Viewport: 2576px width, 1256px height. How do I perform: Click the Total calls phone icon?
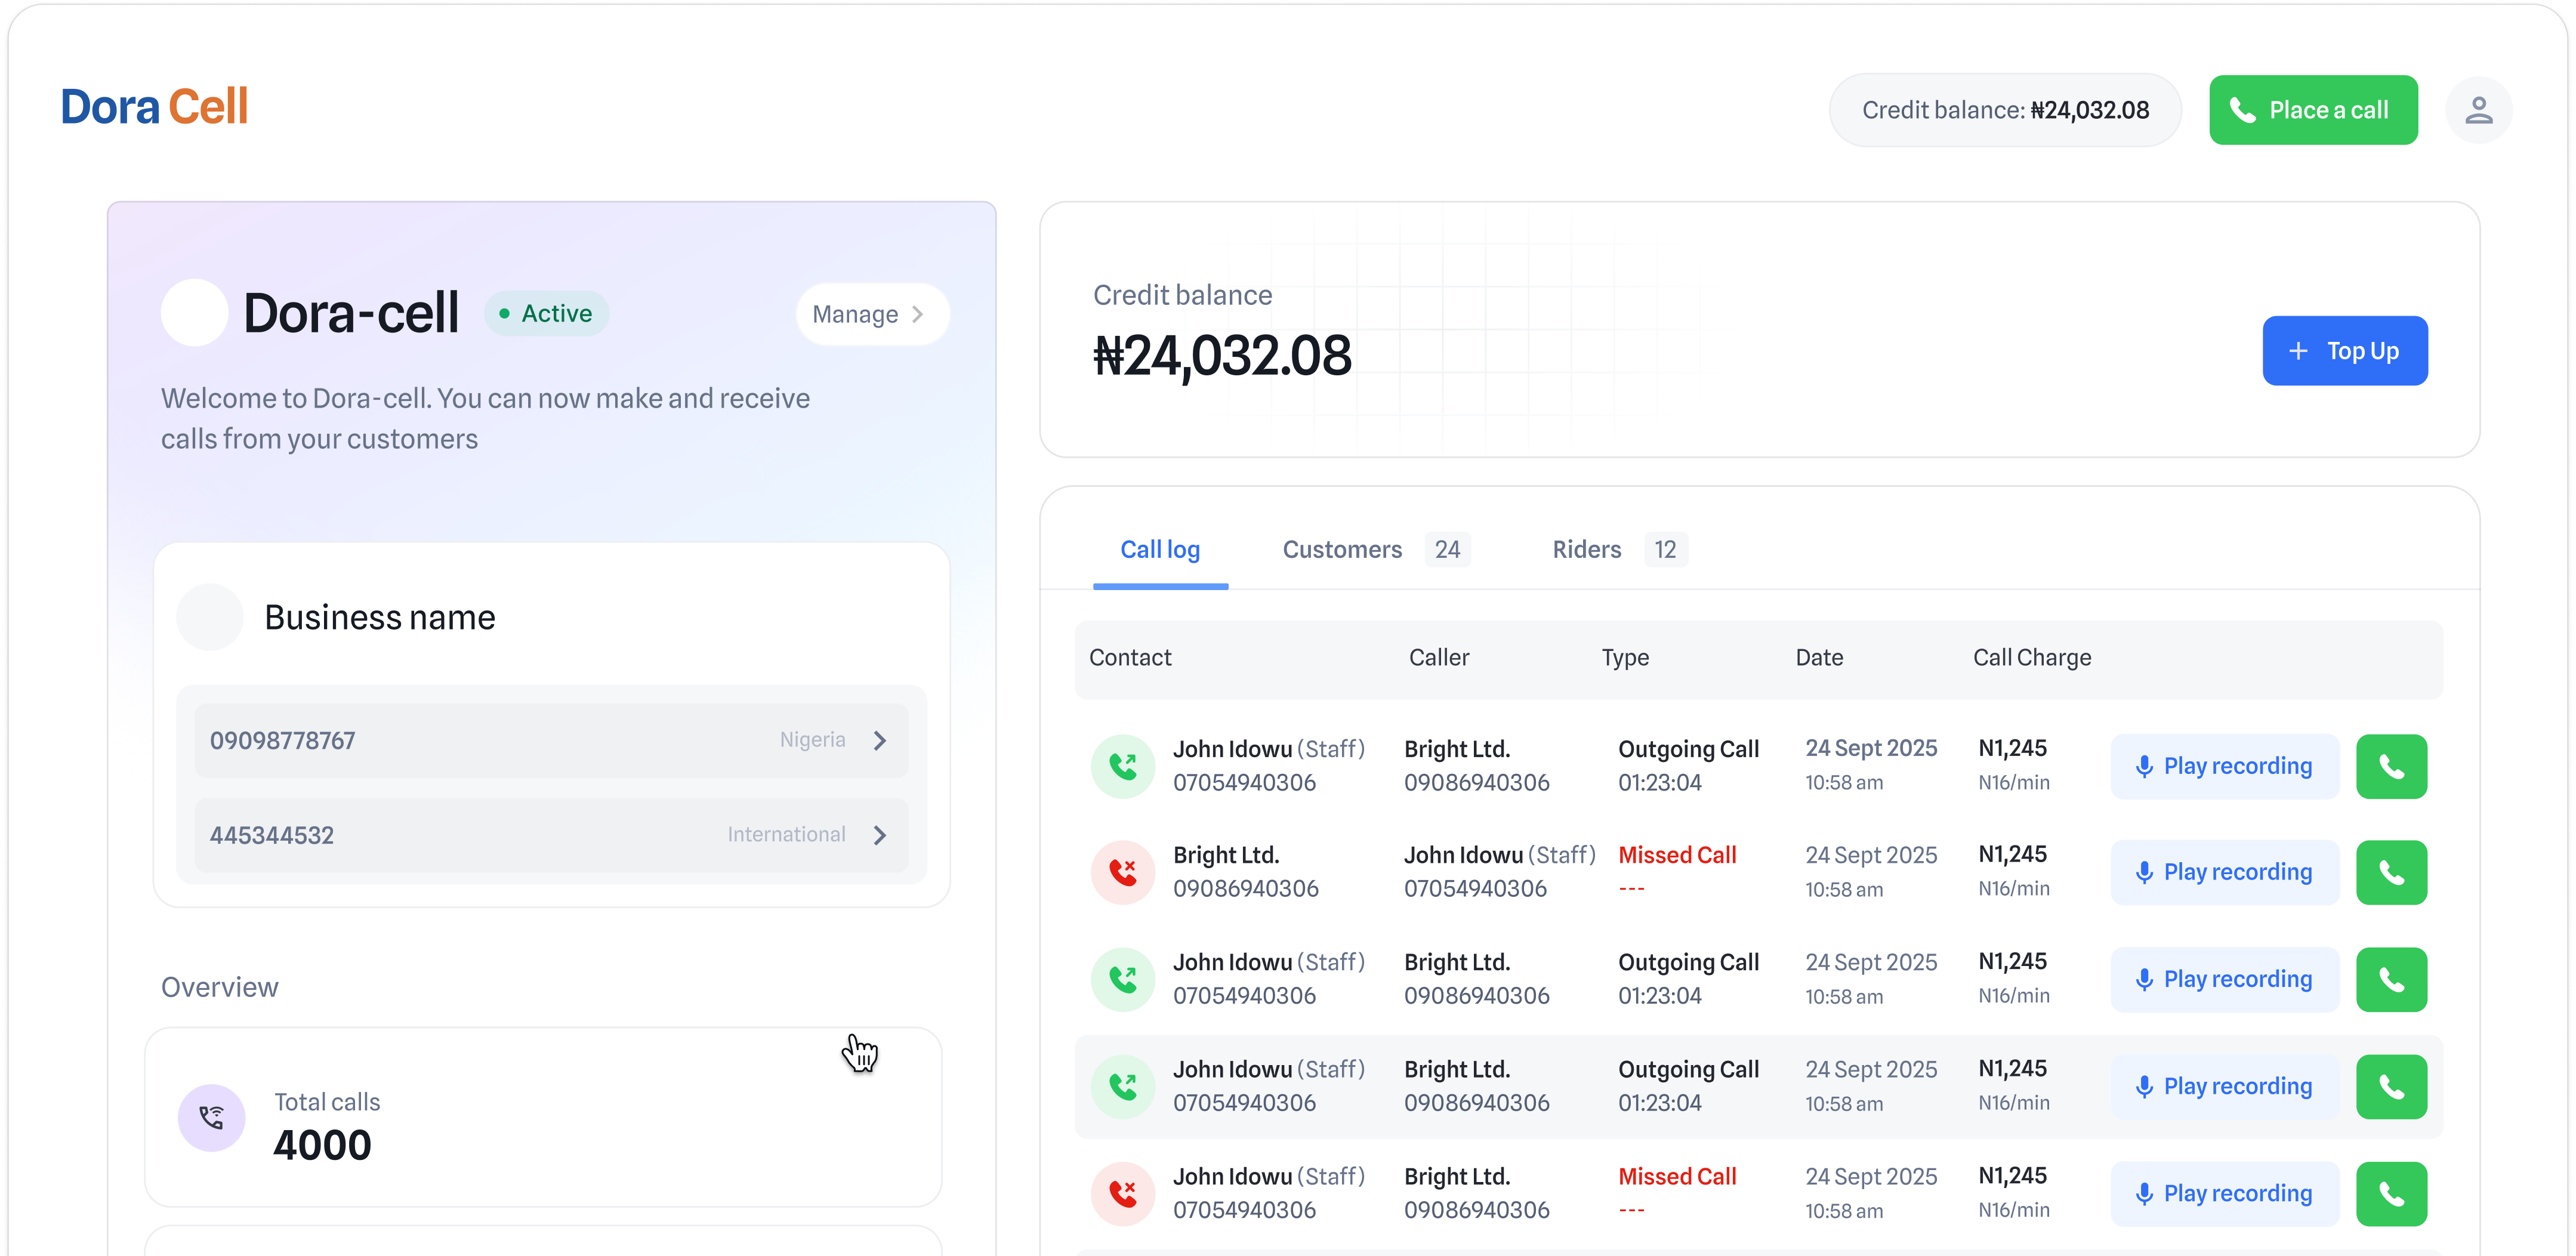[211, 1117]
